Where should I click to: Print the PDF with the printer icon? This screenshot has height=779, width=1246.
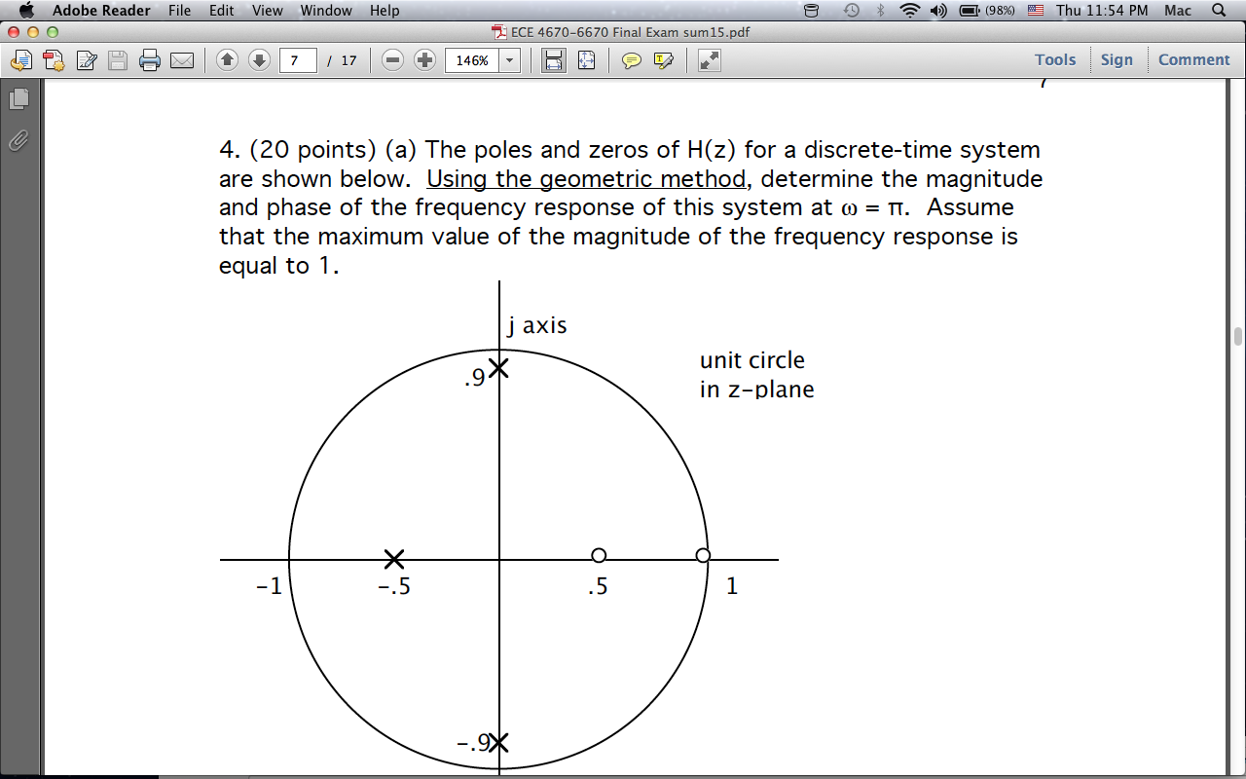(x=150, y=59)
